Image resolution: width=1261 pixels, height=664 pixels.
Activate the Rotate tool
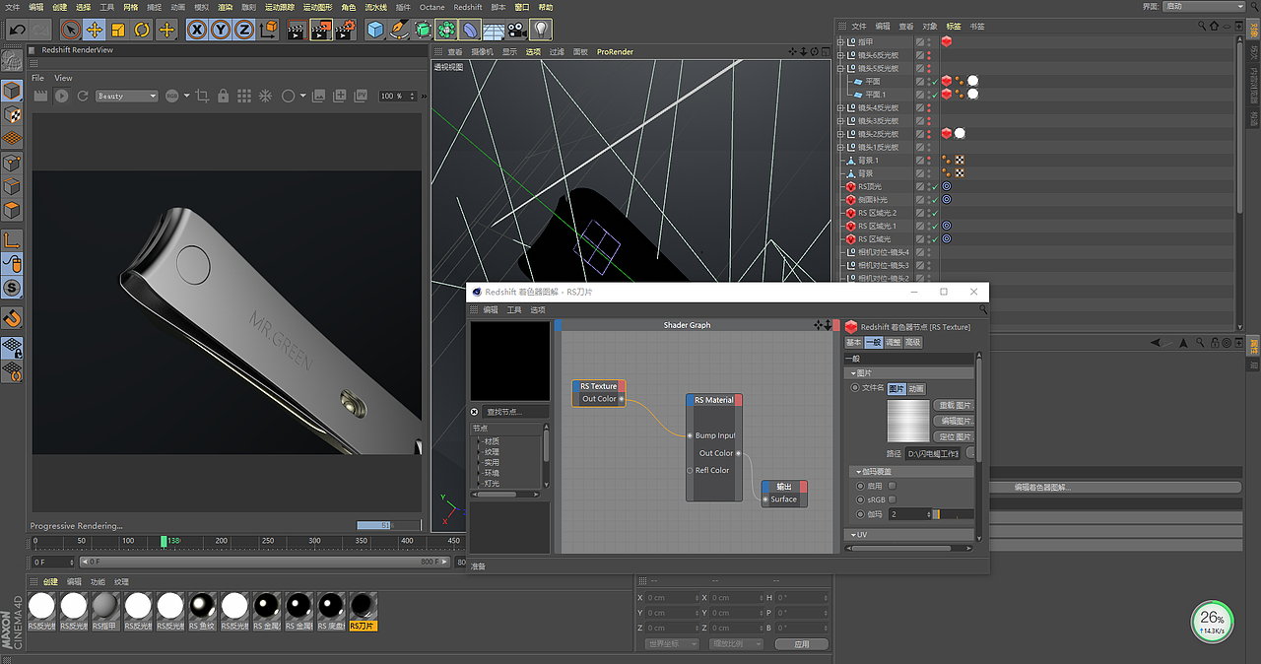pos(142,30)
